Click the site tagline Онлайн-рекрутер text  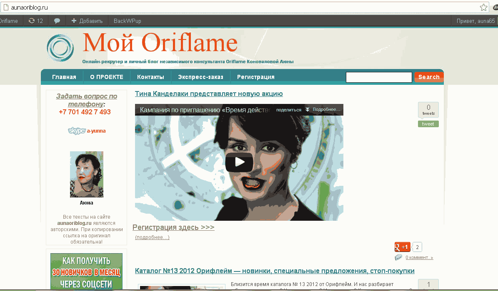(x=188, y=62)
